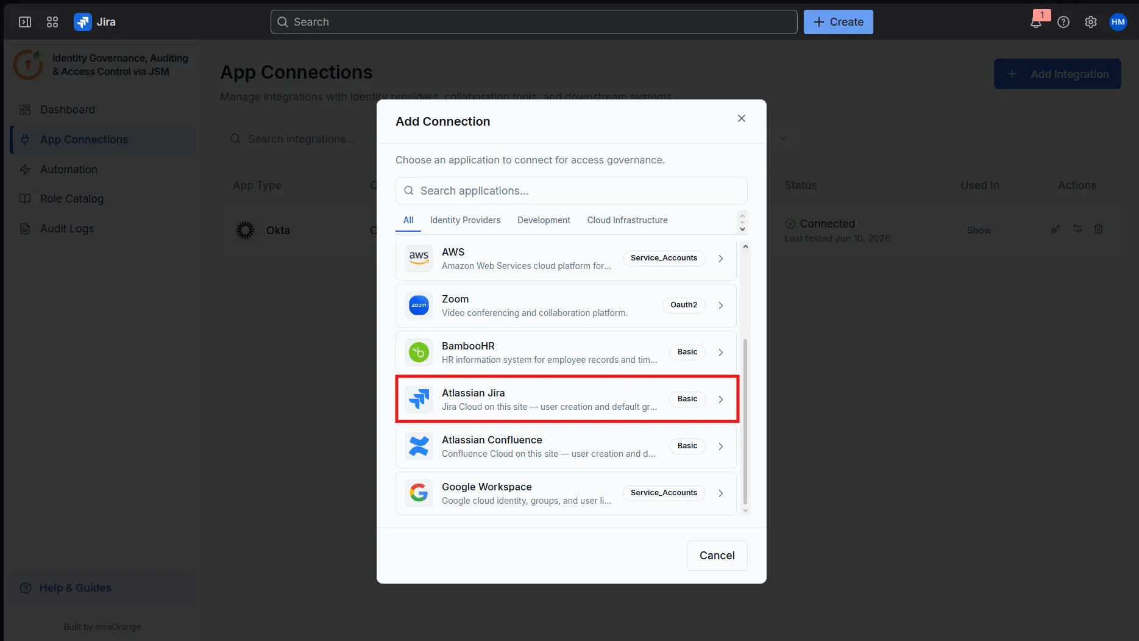Close the Add Connection dialog

pos(742,118)
